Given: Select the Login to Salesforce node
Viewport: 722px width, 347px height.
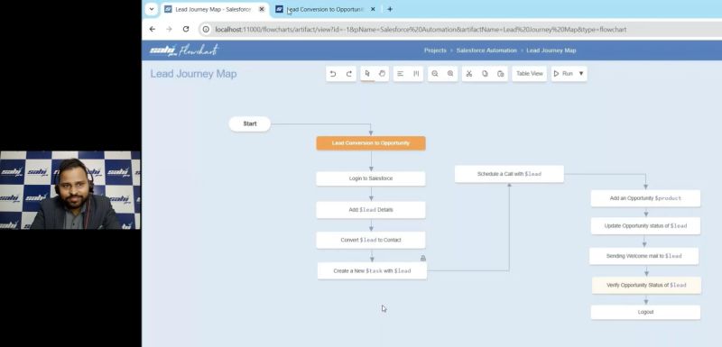Looking at the screenshot, I should coord(371,178).
